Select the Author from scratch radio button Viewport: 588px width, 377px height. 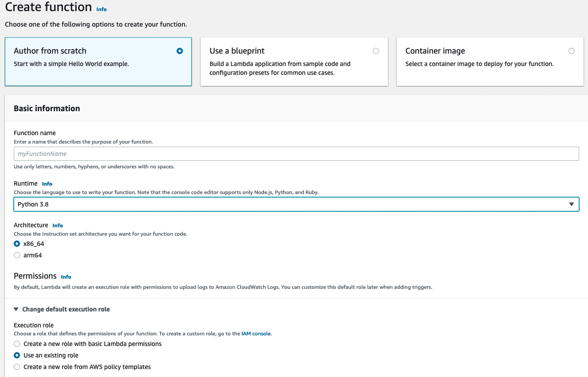(179, 51)
